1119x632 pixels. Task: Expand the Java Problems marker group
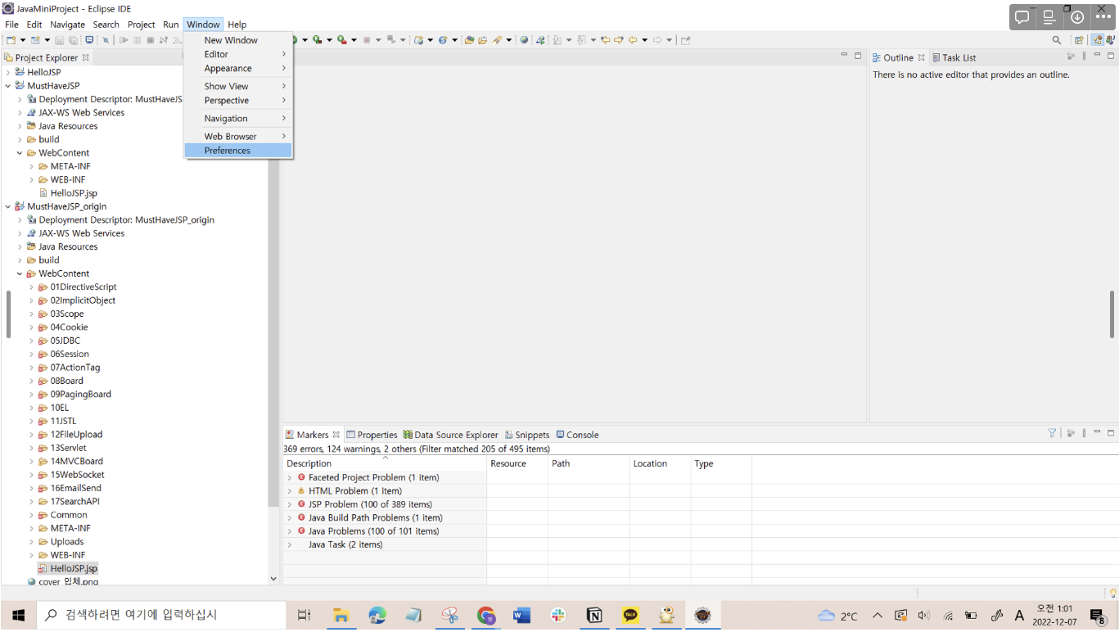pos(290,531)
